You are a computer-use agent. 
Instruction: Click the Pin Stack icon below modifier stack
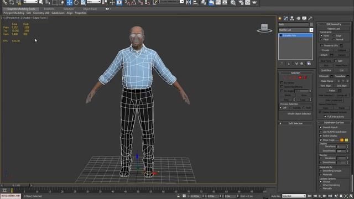(282, 64)
